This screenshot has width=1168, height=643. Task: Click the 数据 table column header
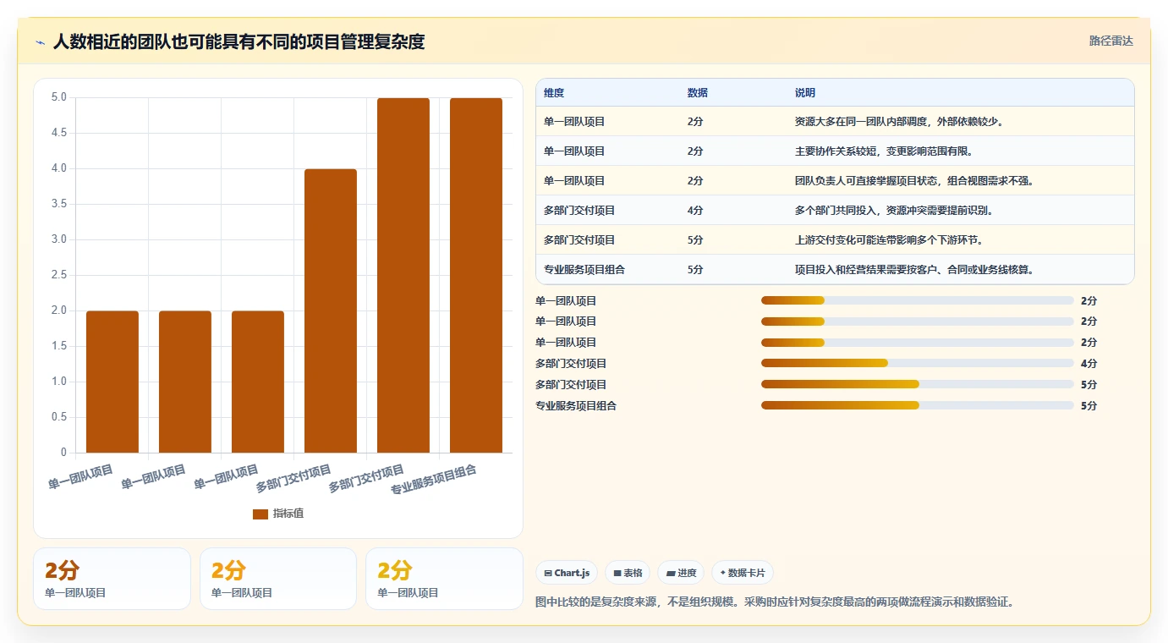[x=698, y=92]
